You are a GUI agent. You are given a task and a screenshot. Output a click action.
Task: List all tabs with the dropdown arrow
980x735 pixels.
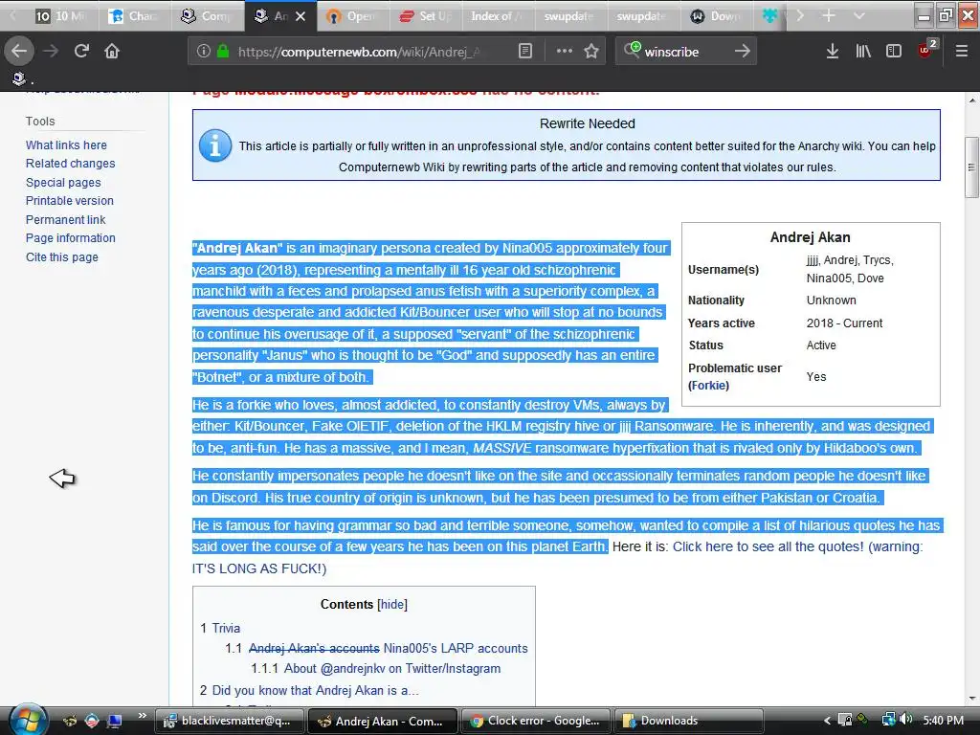click(859, 15)
